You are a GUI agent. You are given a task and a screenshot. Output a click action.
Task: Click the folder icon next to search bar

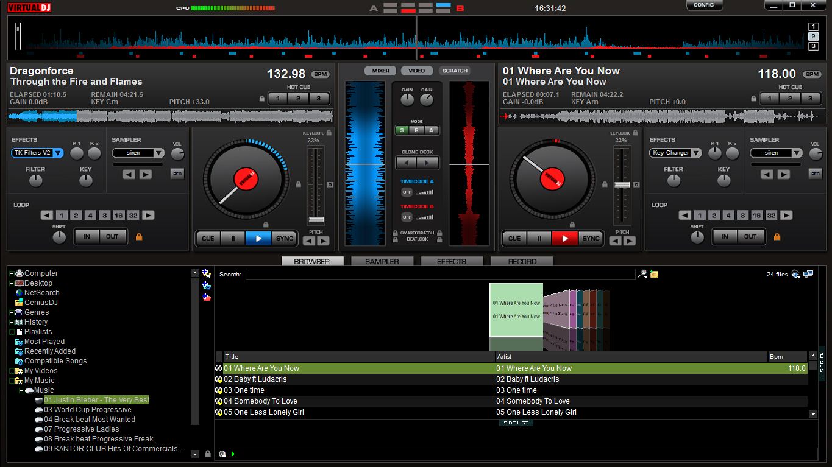coord(654,275)
